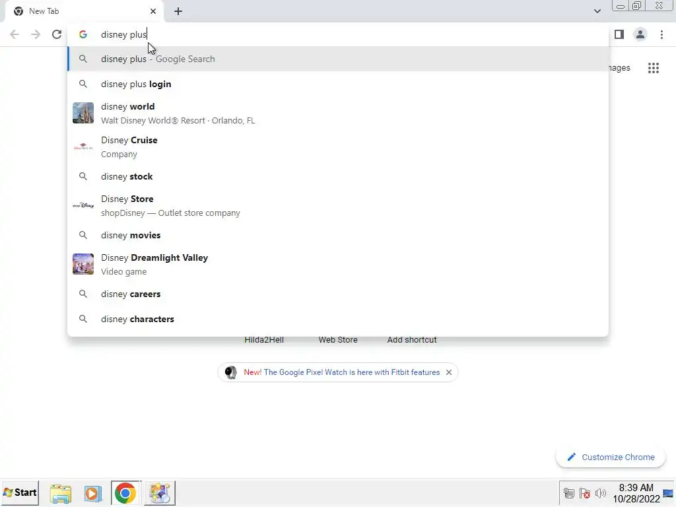The width and height of the screenshot is (676, 507).
Task: Click the browser back arrow
Action: coord(15,34)
